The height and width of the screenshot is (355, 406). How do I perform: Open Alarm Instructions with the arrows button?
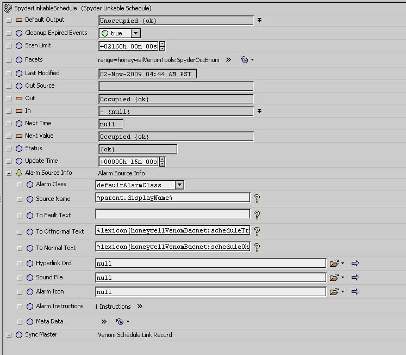click(140, 307)
